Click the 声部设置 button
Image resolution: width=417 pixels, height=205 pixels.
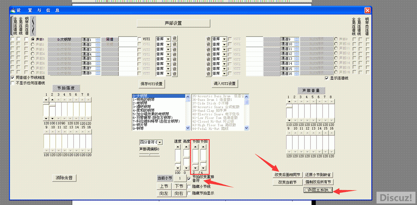point(173,23)
